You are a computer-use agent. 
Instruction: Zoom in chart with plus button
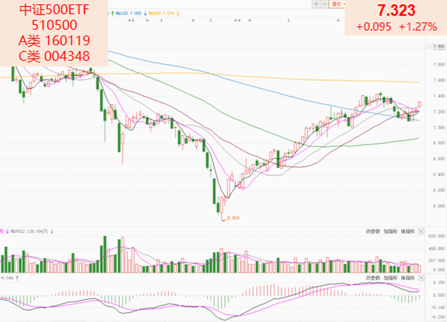316,4
